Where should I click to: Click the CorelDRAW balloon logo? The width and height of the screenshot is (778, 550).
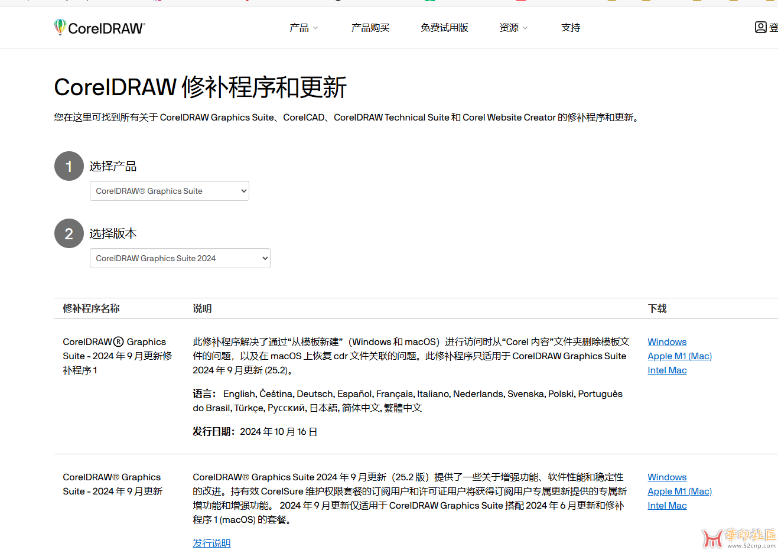(x=60, y=27)
